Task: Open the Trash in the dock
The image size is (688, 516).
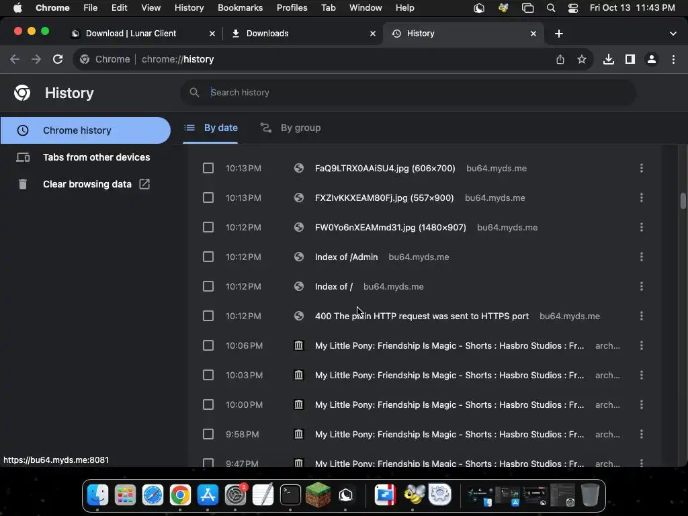Action: 590,495
